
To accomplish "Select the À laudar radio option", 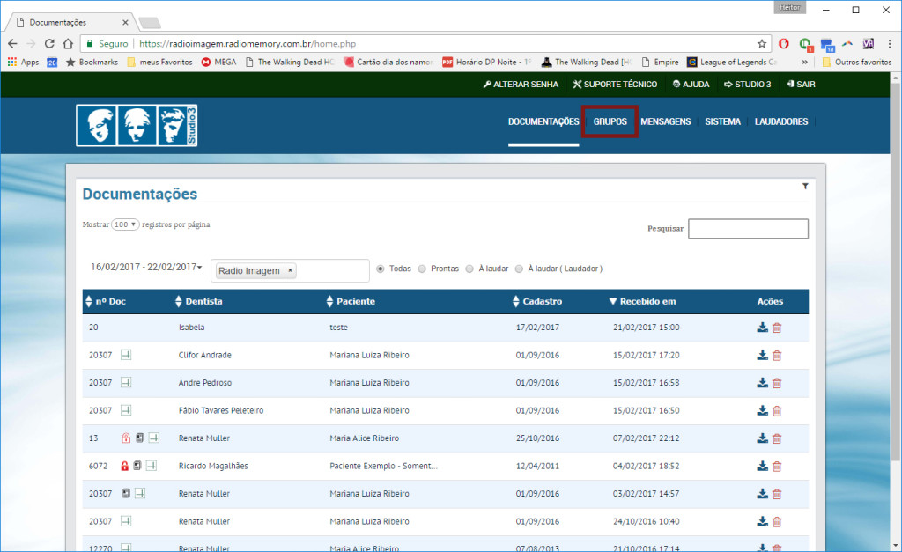I will pos(469,269).
